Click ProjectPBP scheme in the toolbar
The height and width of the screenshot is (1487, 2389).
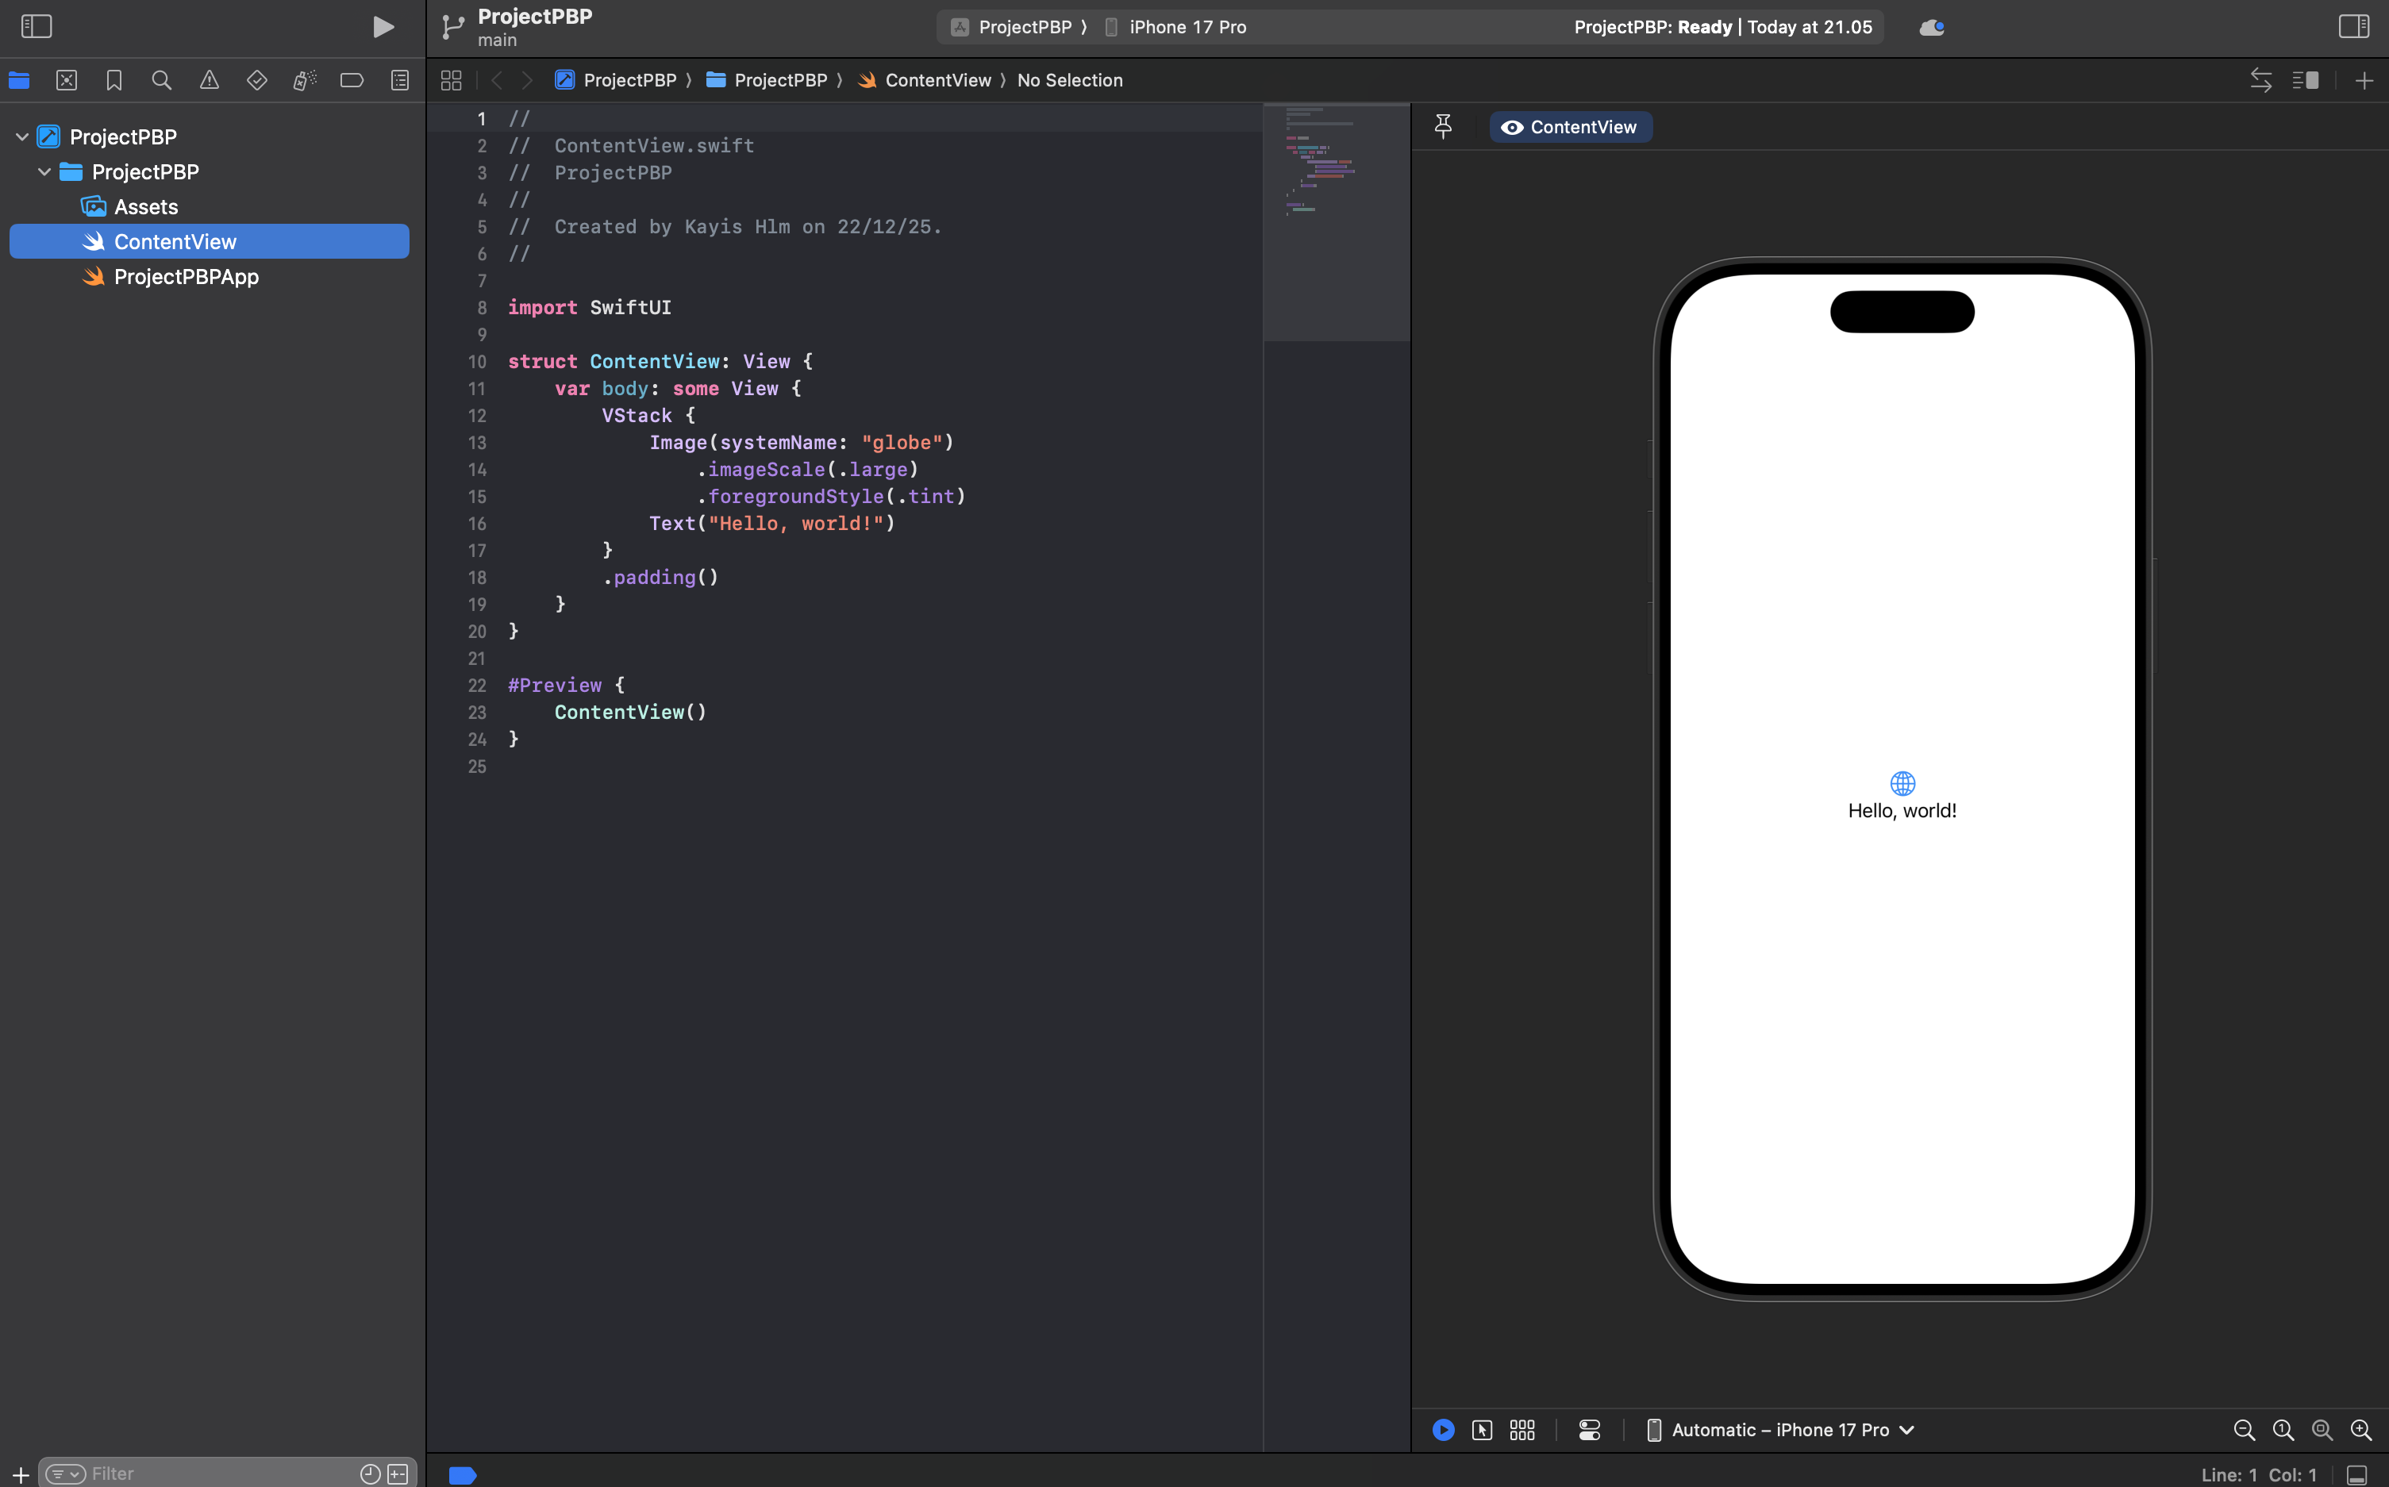[1023, 26]
